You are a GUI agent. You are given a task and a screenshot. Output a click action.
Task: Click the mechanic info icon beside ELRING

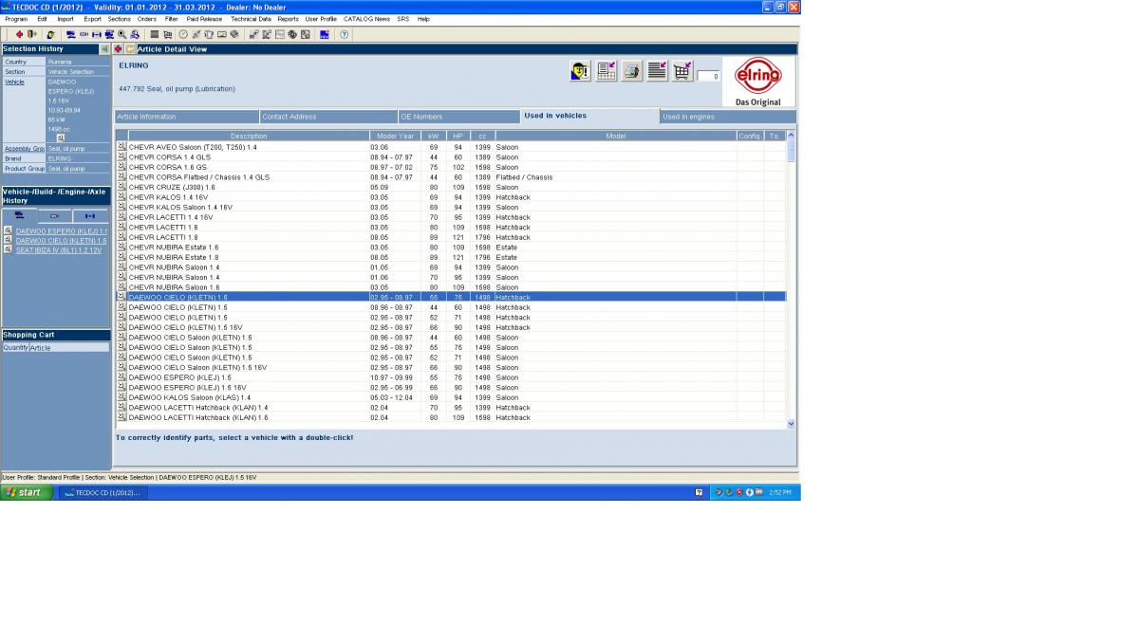(x=581, y=71)
